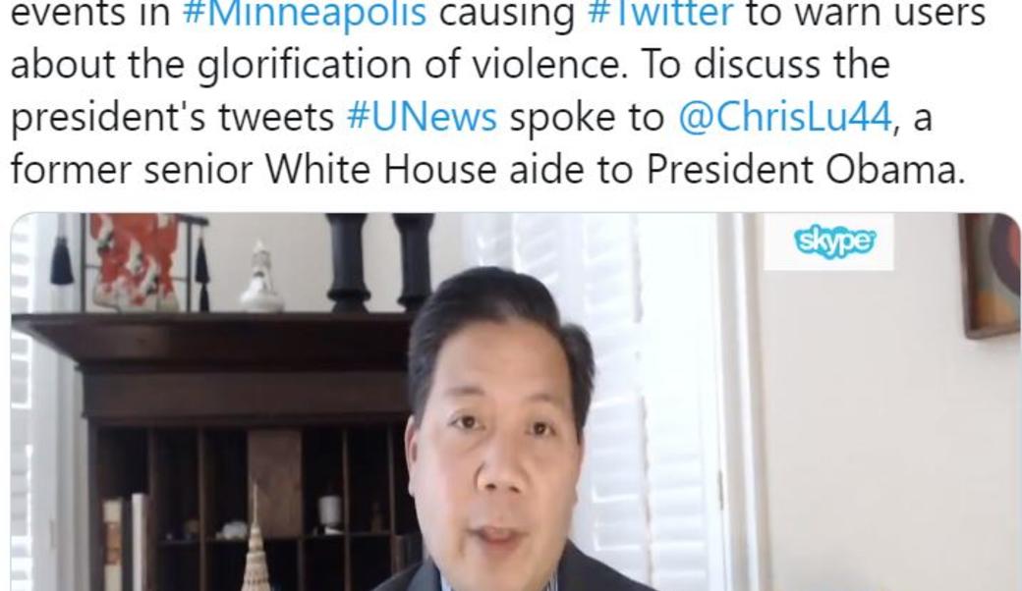The width and height of the screenshot is (1022, 591).
Task: Click the miniature tower model in the video
Action: (x=255, y=548)
